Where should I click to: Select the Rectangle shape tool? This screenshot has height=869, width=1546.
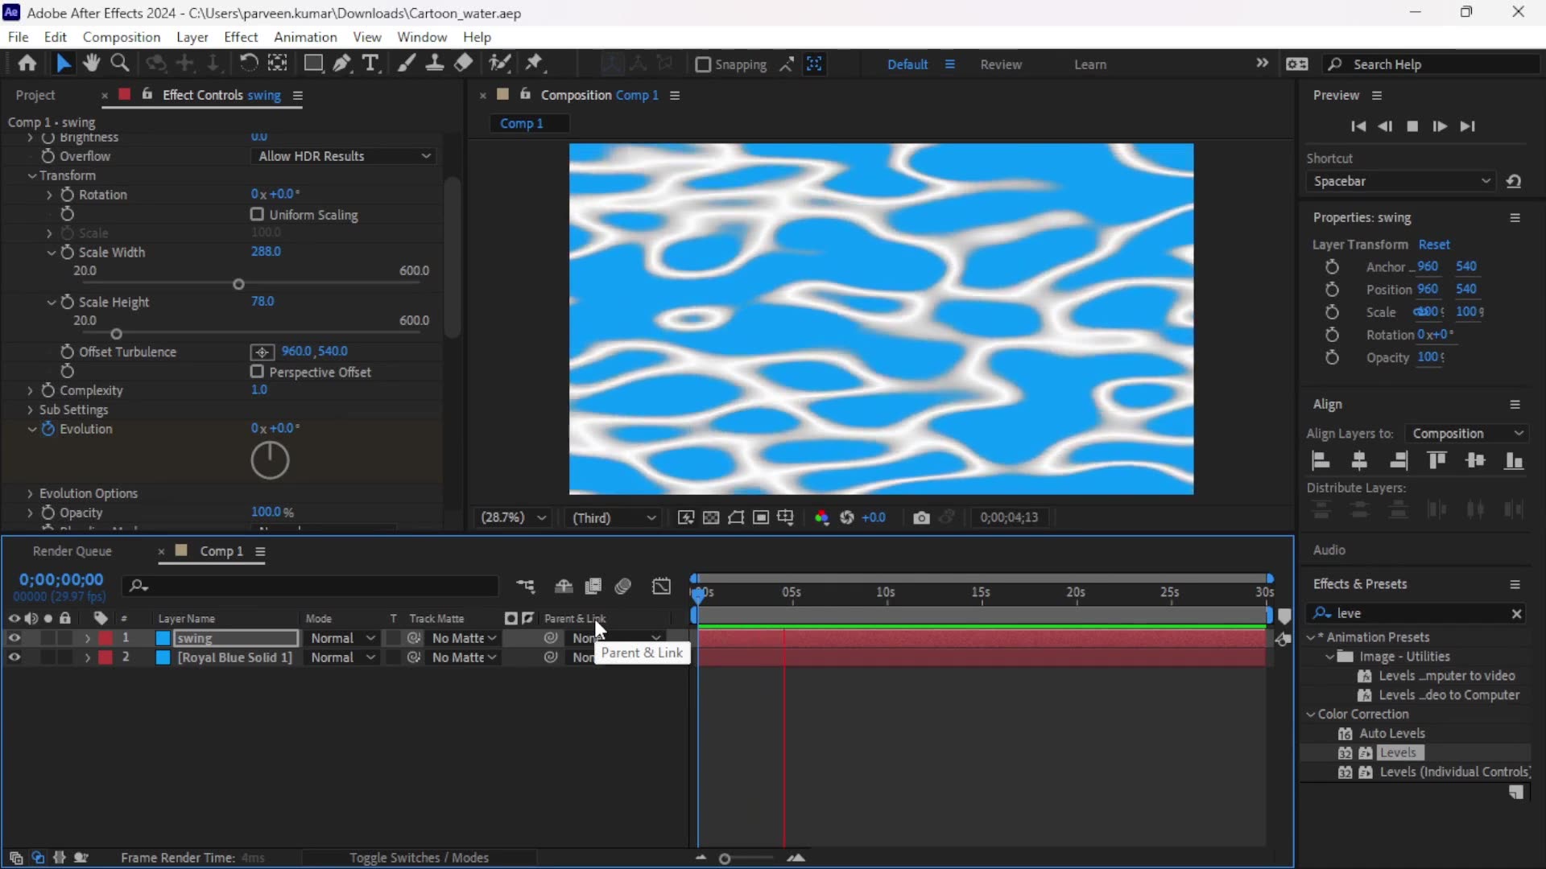[x=314, y=64]
